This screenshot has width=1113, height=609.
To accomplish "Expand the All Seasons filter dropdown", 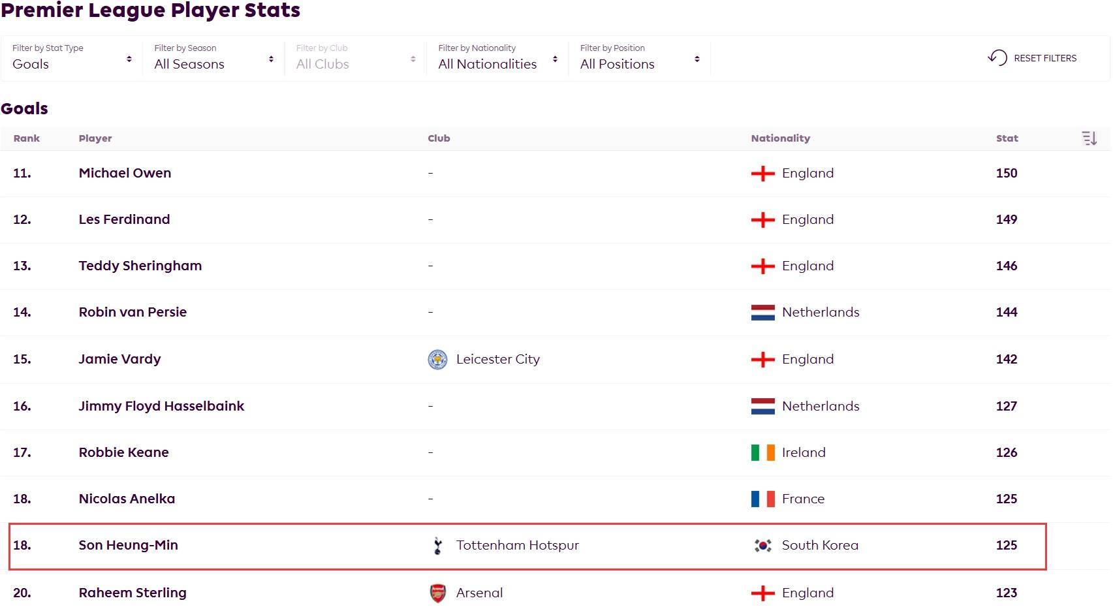I will (x=213, y=58).
